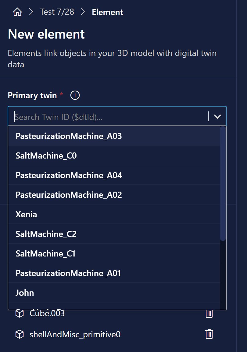Navigate back using the Test 7/28 breadcrumb

tap(57, 12)
